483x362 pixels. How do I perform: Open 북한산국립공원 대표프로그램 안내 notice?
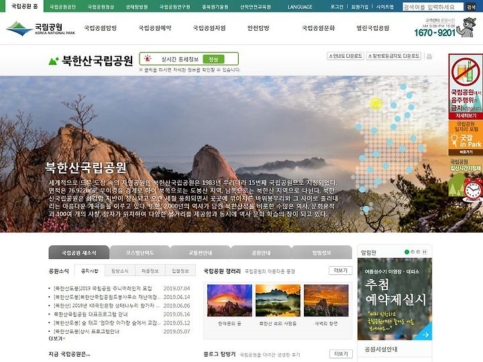click(x=91, y=314)
